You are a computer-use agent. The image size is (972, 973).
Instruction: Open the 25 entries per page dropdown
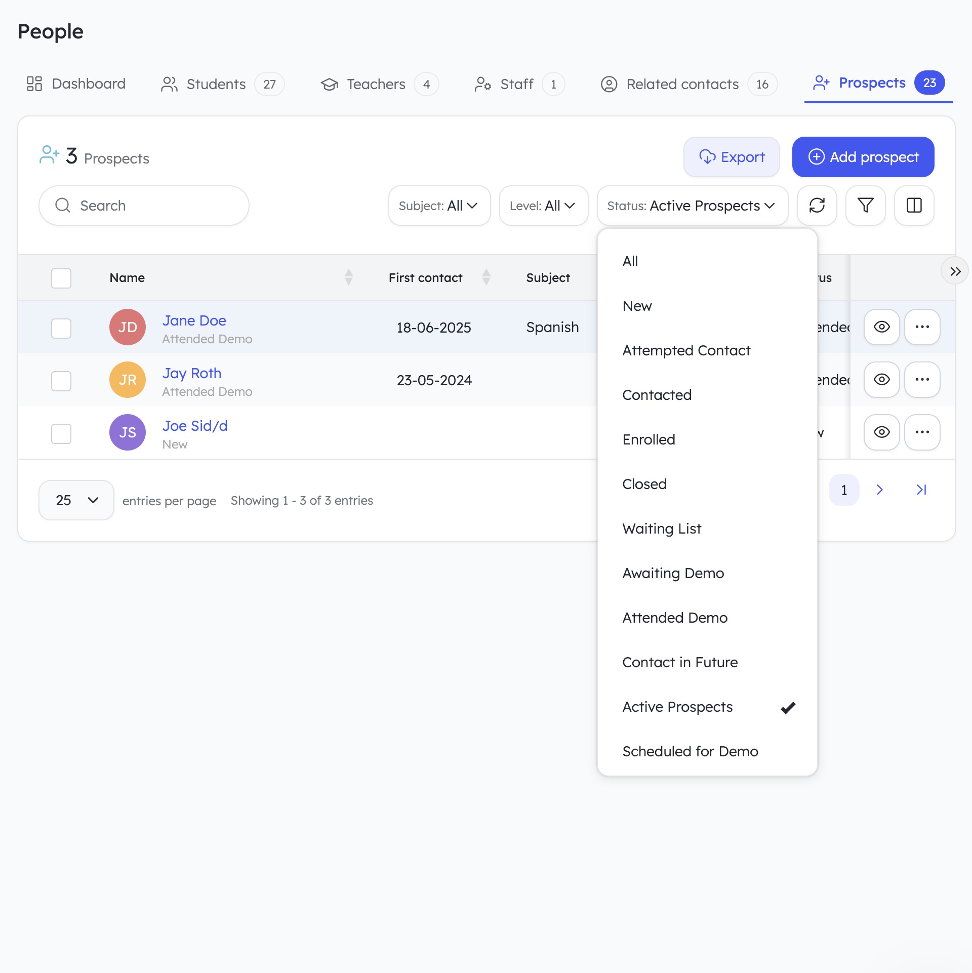point(76,500)
